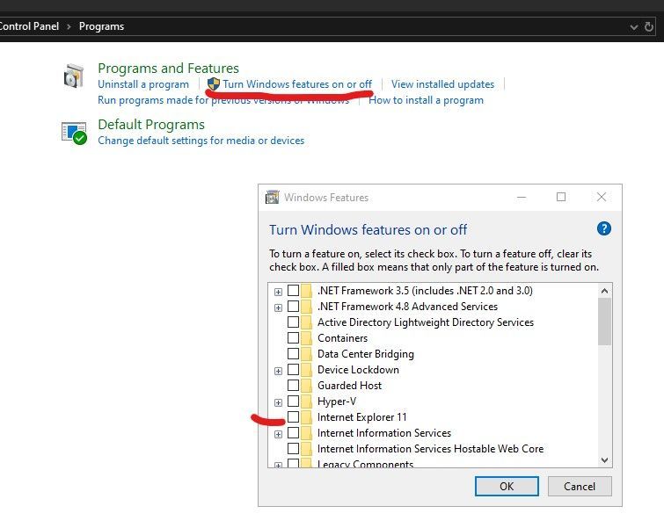Maximize the Windows Features dialog

tap(561, 197)
